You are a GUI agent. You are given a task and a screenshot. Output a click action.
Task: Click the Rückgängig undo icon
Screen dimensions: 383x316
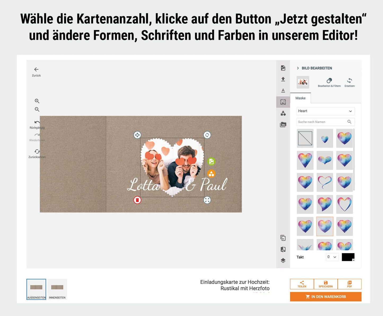coord(37,123)
